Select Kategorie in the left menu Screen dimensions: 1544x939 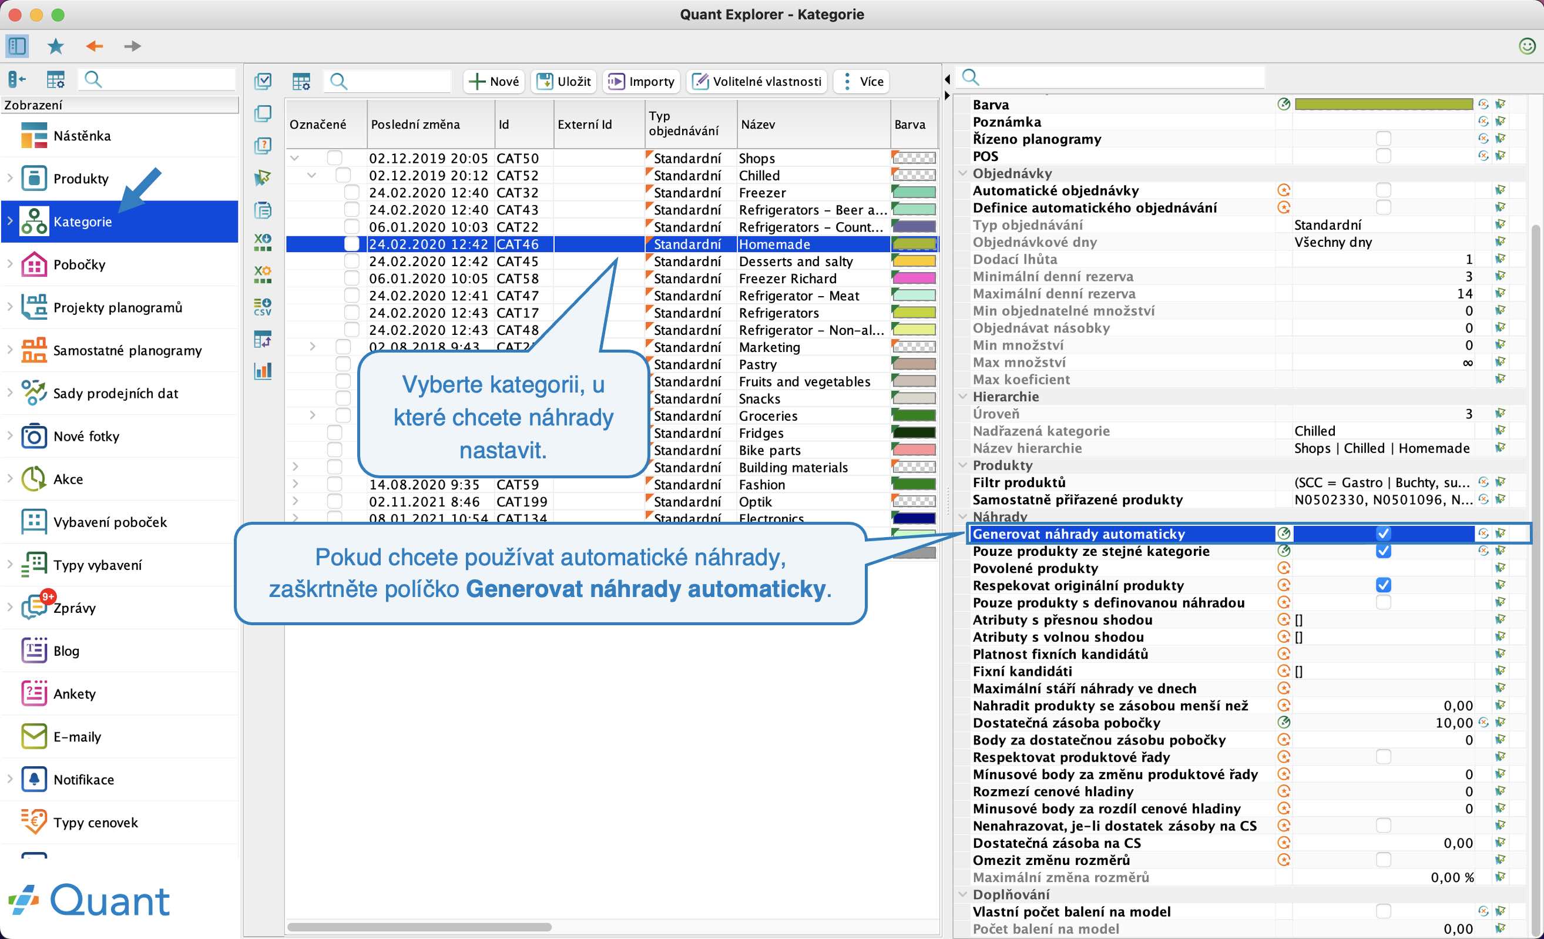[x=120, y=222]
